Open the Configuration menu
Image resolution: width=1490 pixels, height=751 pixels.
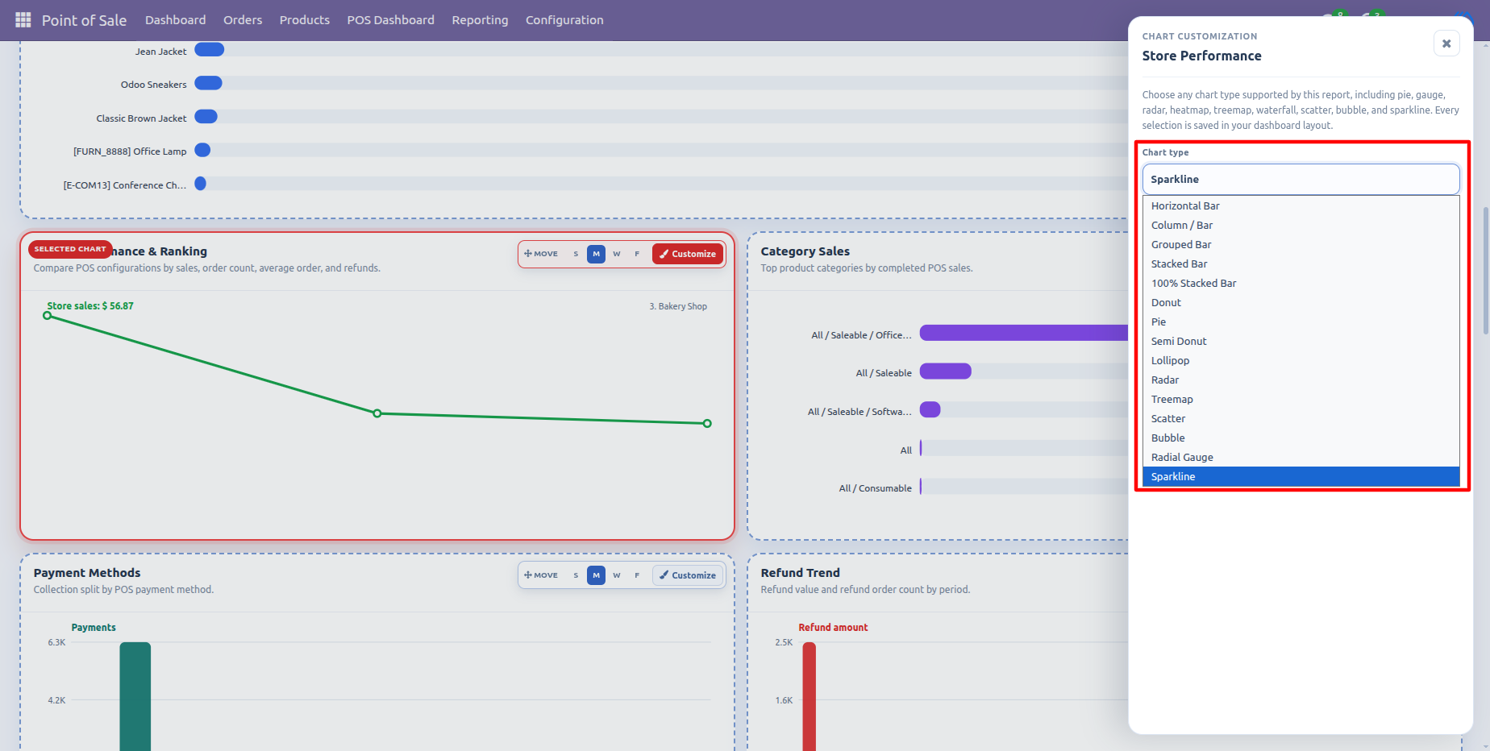(564, 20)
